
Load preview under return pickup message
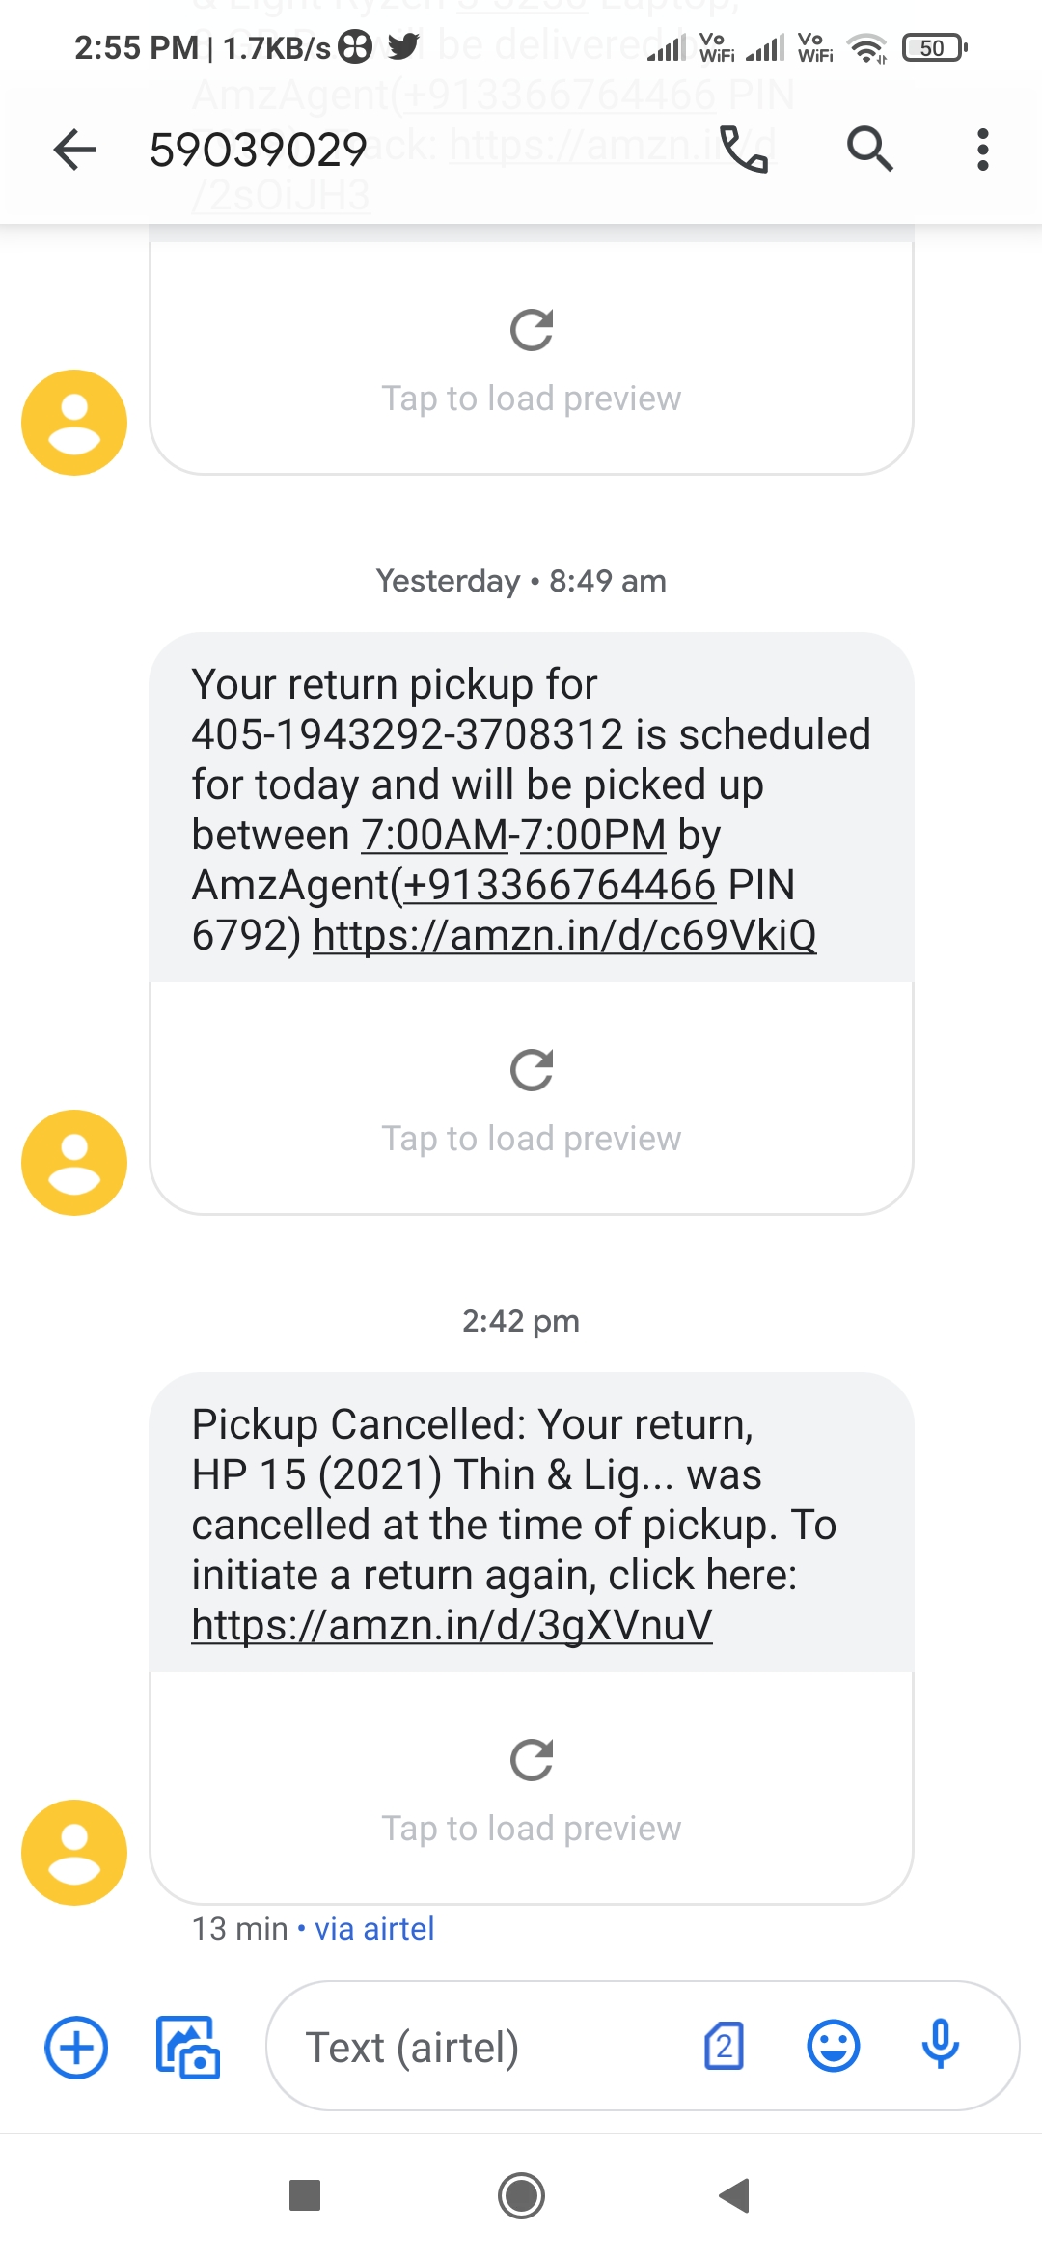tap(531, 1098)
